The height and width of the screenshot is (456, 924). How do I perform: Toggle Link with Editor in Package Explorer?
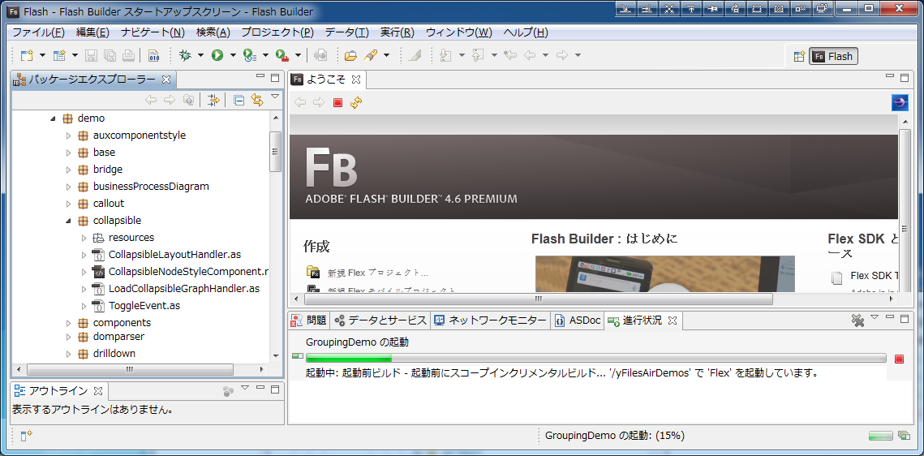click(257, 100)
